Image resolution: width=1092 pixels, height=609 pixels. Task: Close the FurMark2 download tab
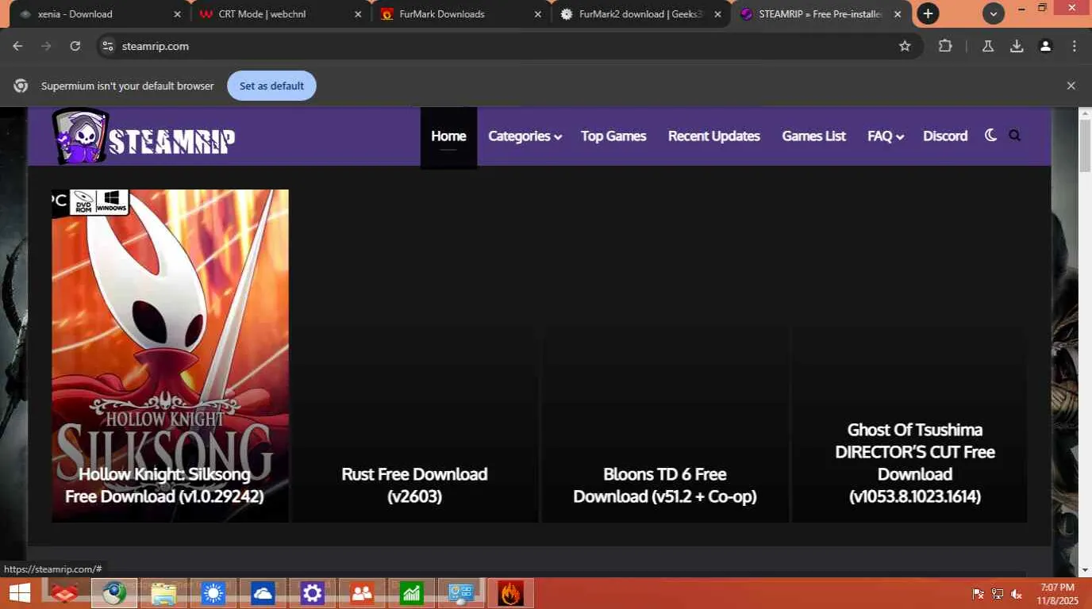pos(717,14)
